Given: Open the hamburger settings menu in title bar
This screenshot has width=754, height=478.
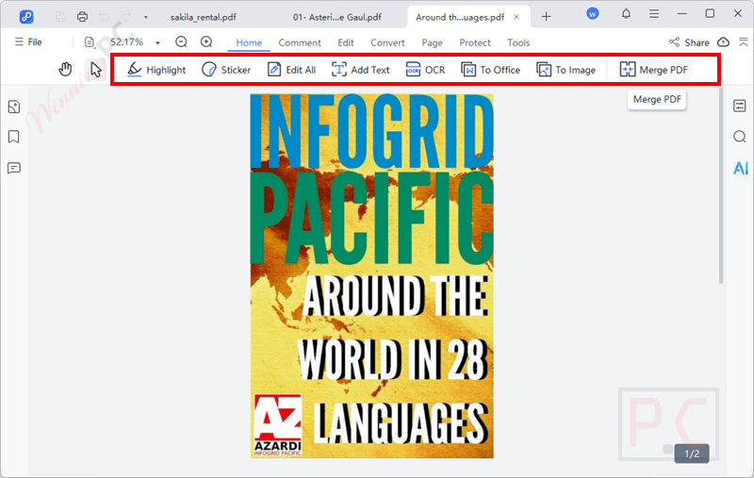Looking at the screenshot, I should [654, 14].
